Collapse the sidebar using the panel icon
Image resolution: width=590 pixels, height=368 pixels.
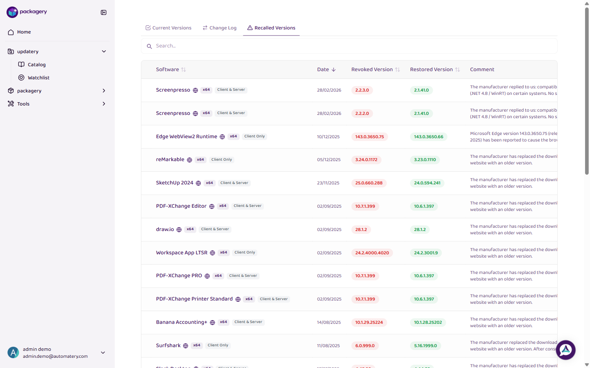tap(104, 12)
